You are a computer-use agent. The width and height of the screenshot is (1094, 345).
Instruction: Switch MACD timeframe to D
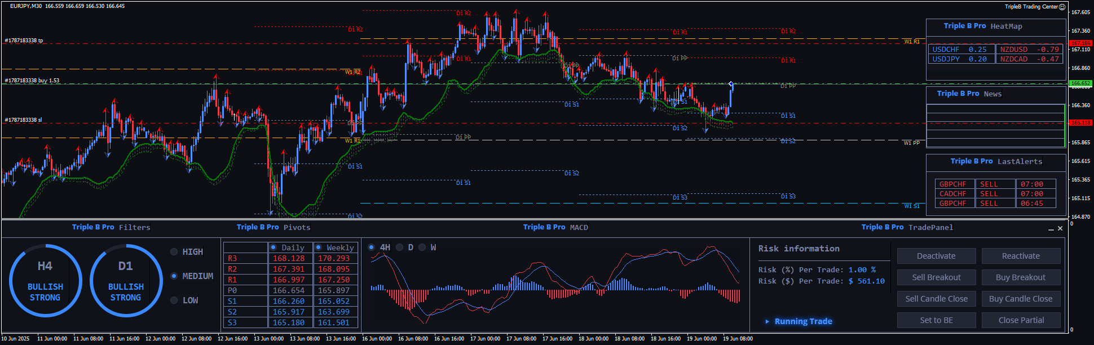coord(399,247)
